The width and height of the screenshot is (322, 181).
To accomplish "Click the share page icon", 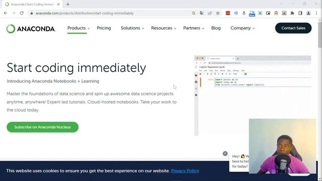I will pos(210,13).
